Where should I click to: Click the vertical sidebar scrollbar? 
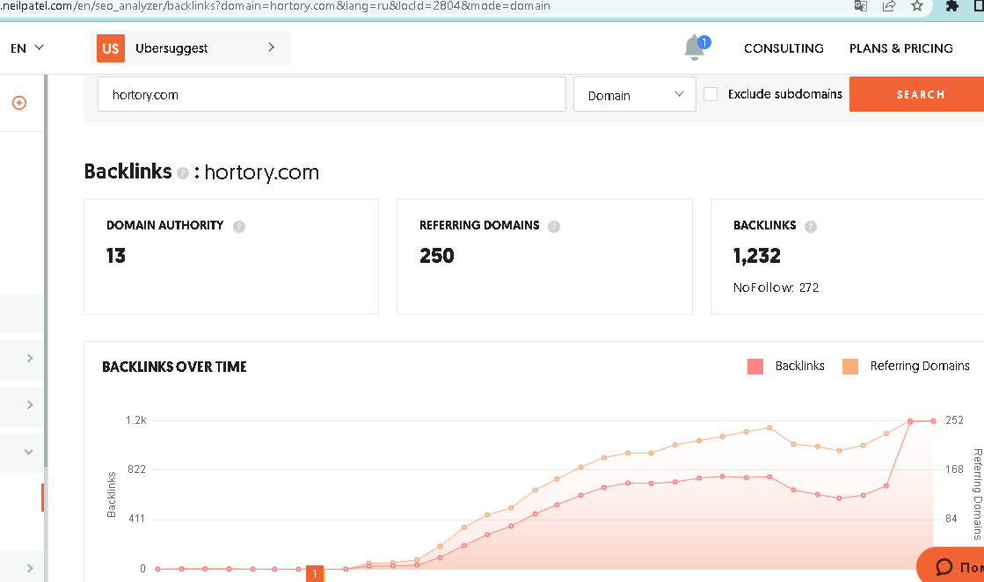click(46, 270)
